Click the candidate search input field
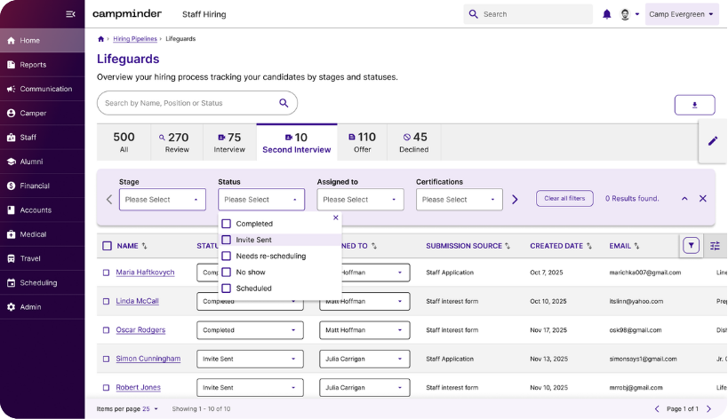The image size is (728, 419). [x=187, y=103]
